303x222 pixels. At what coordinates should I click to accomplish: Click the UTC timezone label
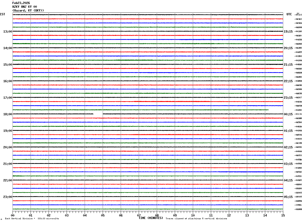[x=289, y=14]
